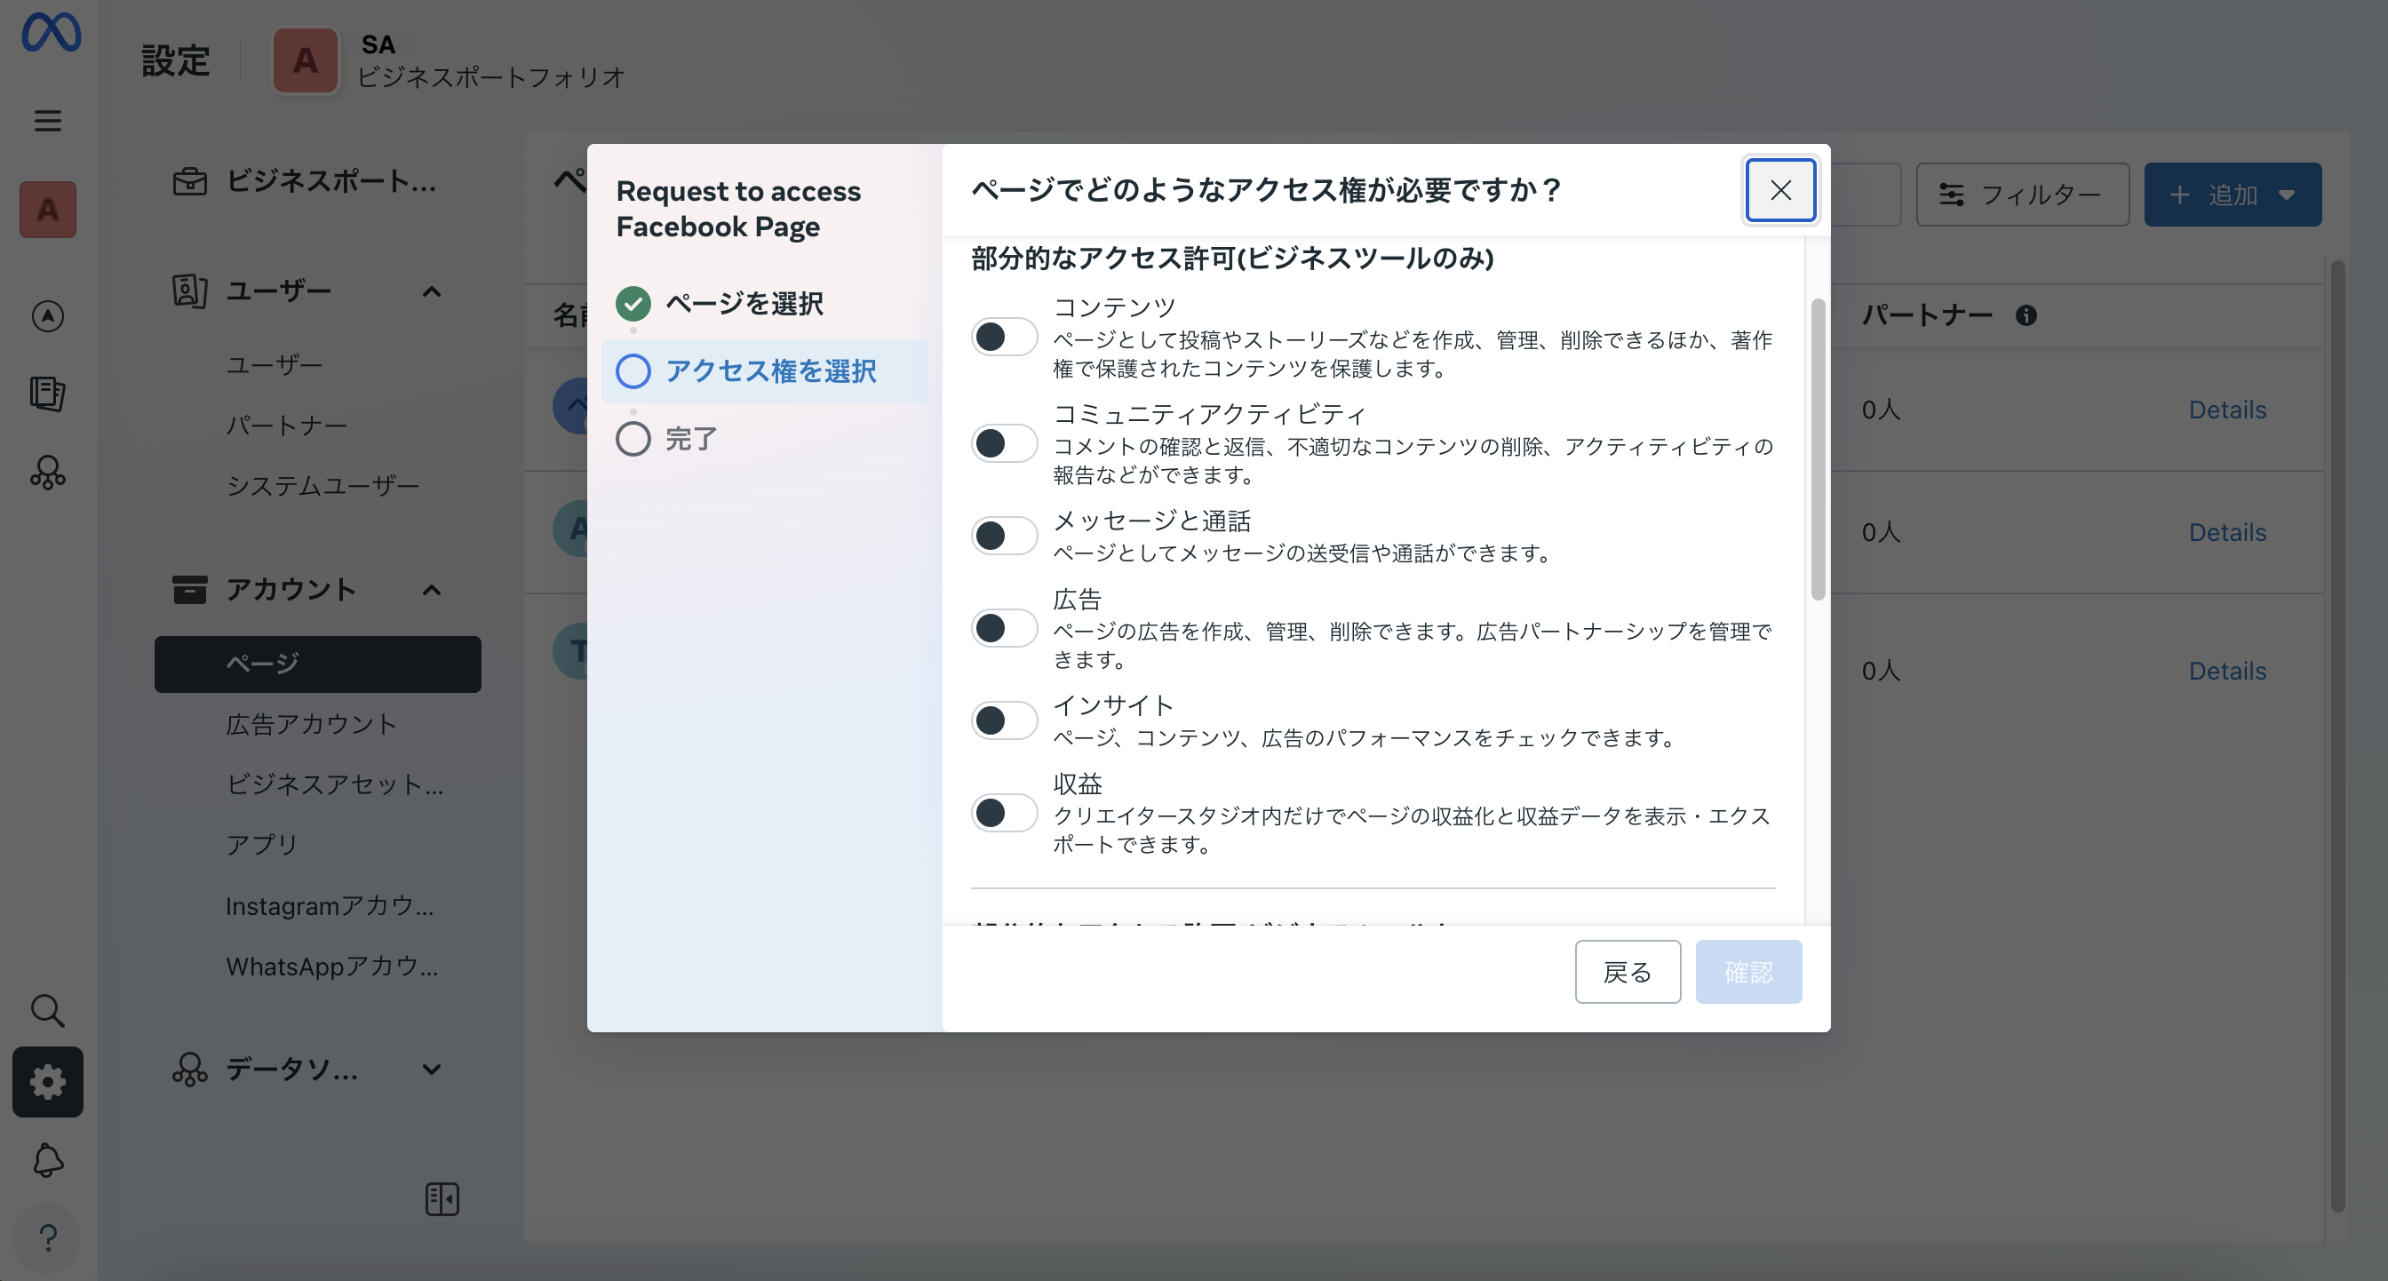The width and height of the screenshot is (2388, 1281).
Task: Click the dialog scrollbar
Action: point(1817,445)
